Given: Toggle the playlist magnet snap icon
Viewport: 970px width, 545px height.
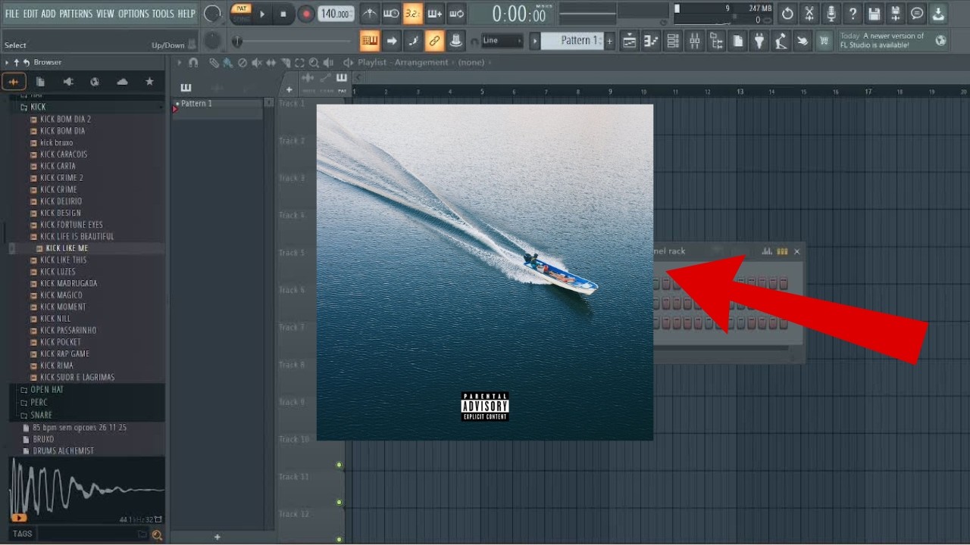Looking at the screenshot, I should pyautogui.click(x=193, y=63).
